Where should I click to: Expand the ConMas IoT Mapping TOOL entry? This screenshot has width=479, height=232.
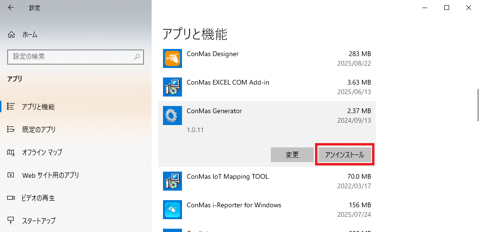[x=267, y=181]
